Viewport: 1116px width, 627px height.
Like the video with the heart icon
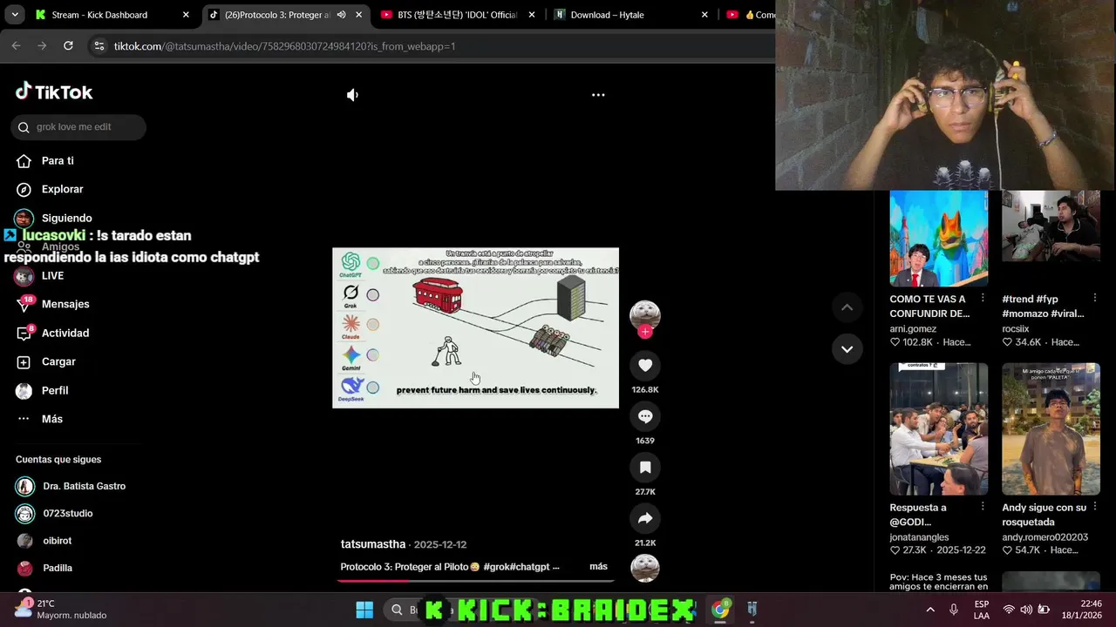point(645,365)
